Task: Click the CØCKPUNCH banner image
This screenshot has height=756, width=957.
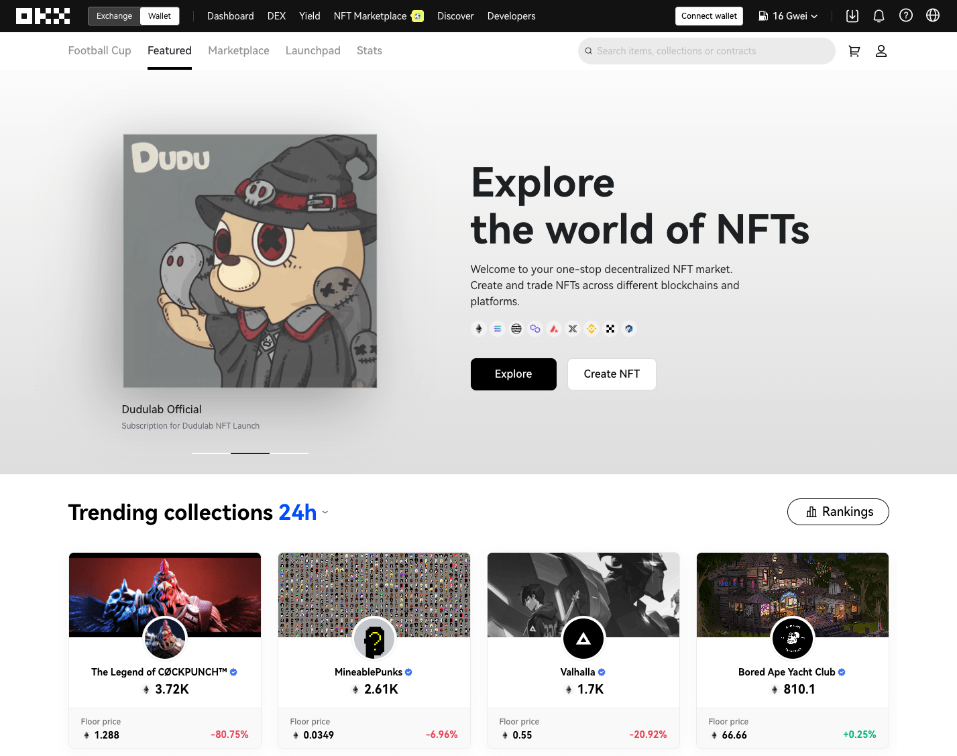Action: [x=165, y=595]
